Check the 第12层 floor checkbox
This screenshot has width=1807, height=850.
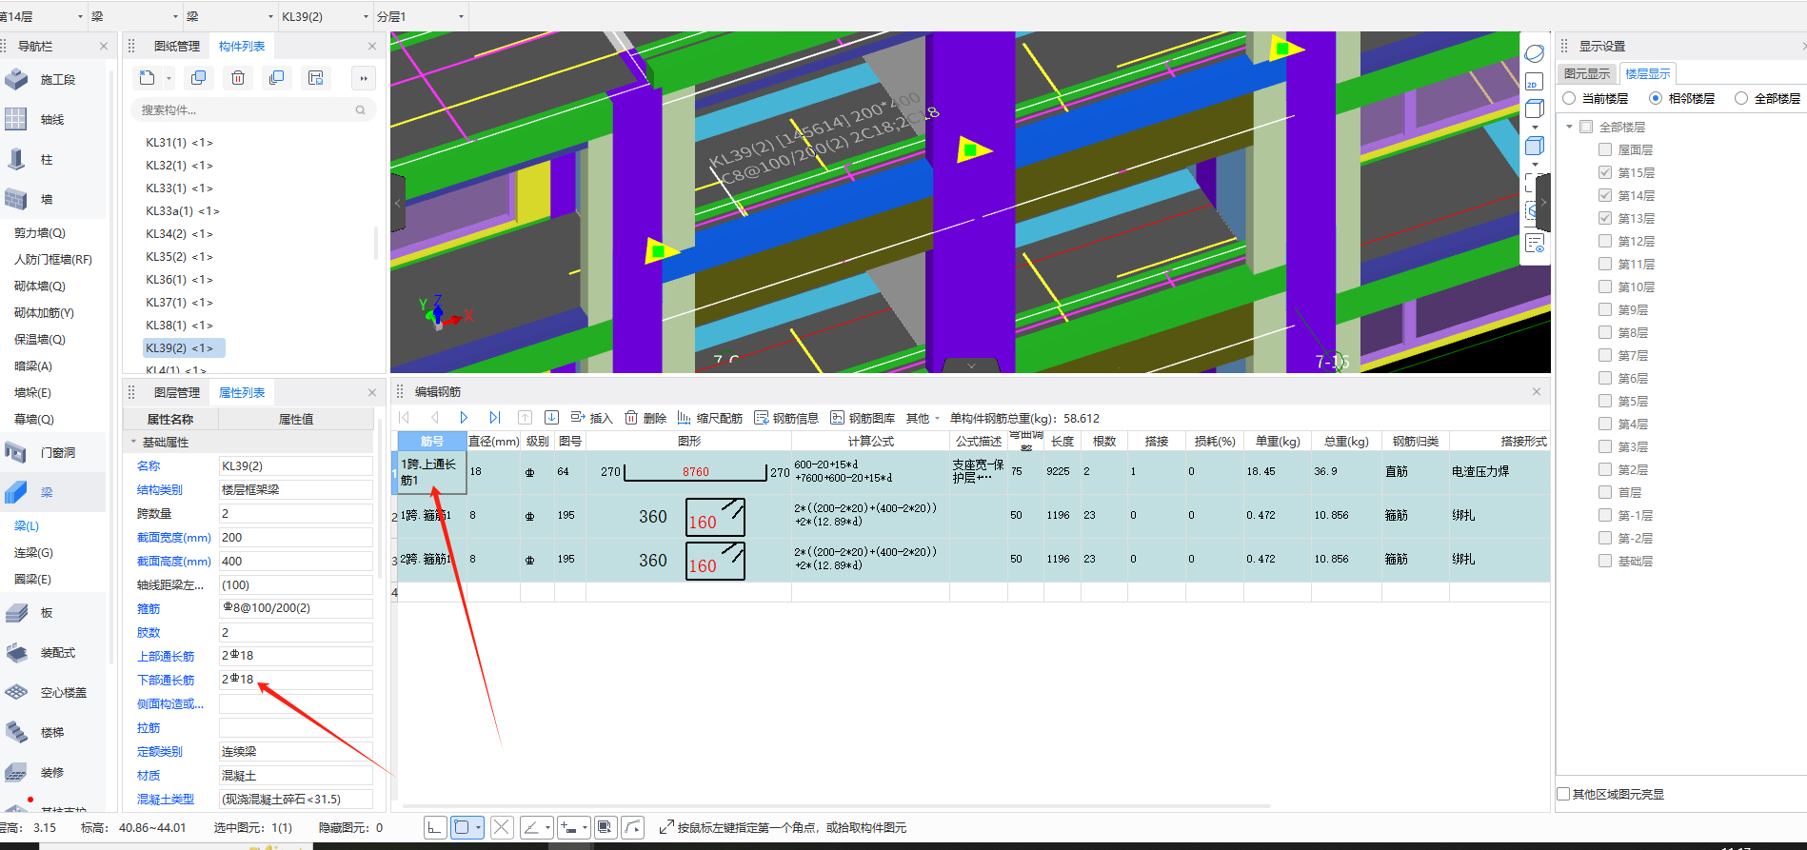(x=1605, y=241)
